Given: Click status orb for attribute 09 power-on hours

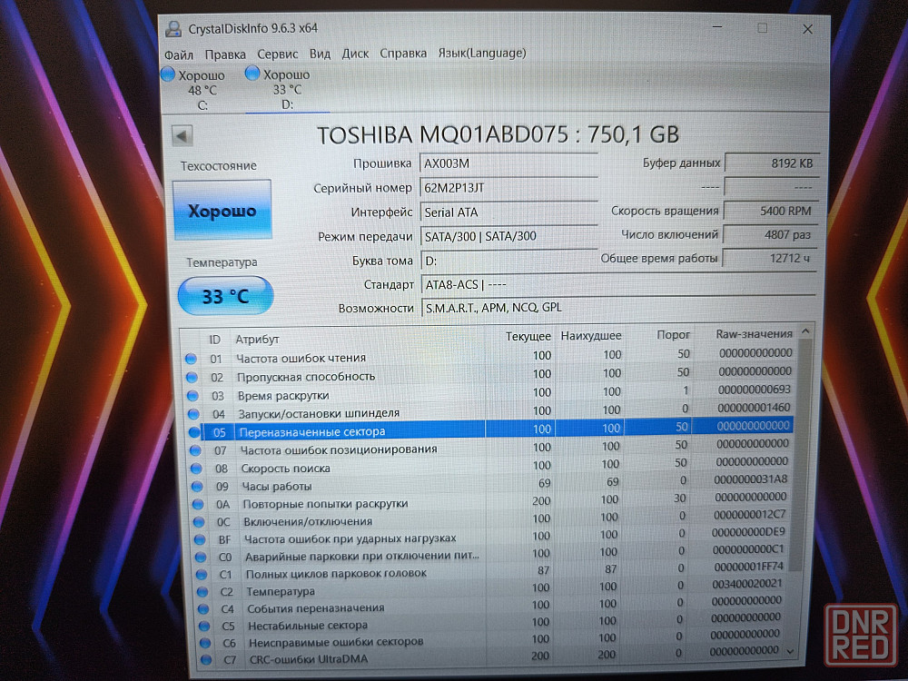Looking at the screenshot, I should click(193, 486).
